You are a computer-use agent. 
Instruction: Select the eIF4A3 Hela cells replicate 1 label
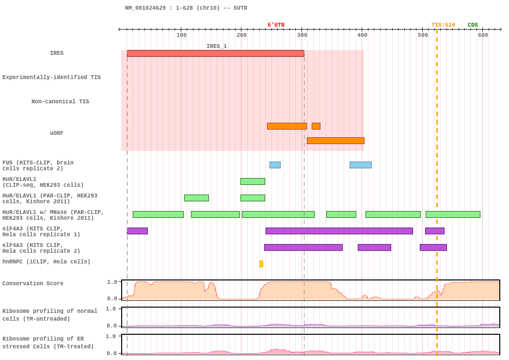41,231
